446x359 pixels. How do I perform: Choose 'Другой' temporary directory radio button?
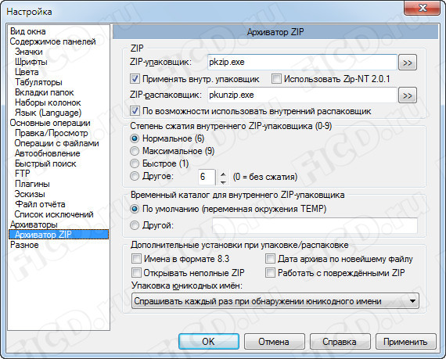coord(135,226)
